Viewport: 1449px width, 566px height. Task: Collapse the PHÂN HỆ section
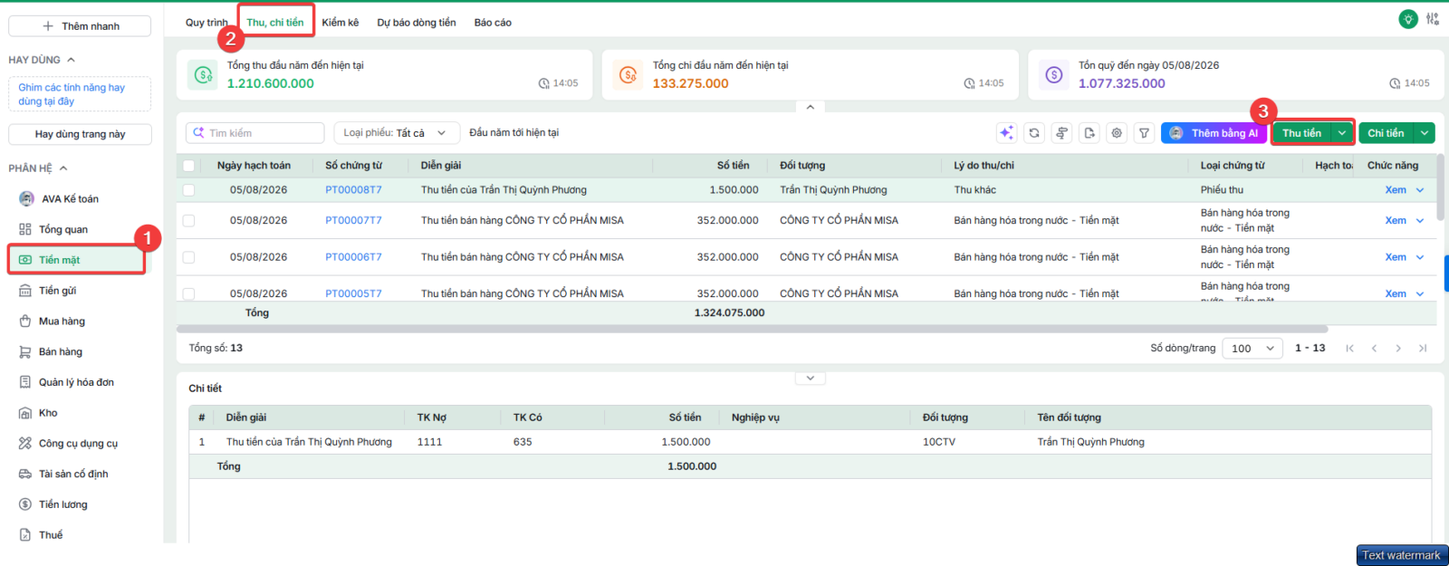[x=63, y=168]
